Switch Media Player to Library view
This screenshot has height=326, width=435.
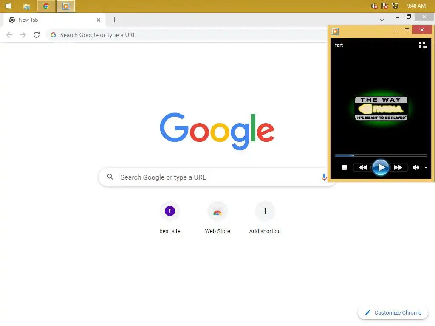pyautogui.click(x=423, y=45)
